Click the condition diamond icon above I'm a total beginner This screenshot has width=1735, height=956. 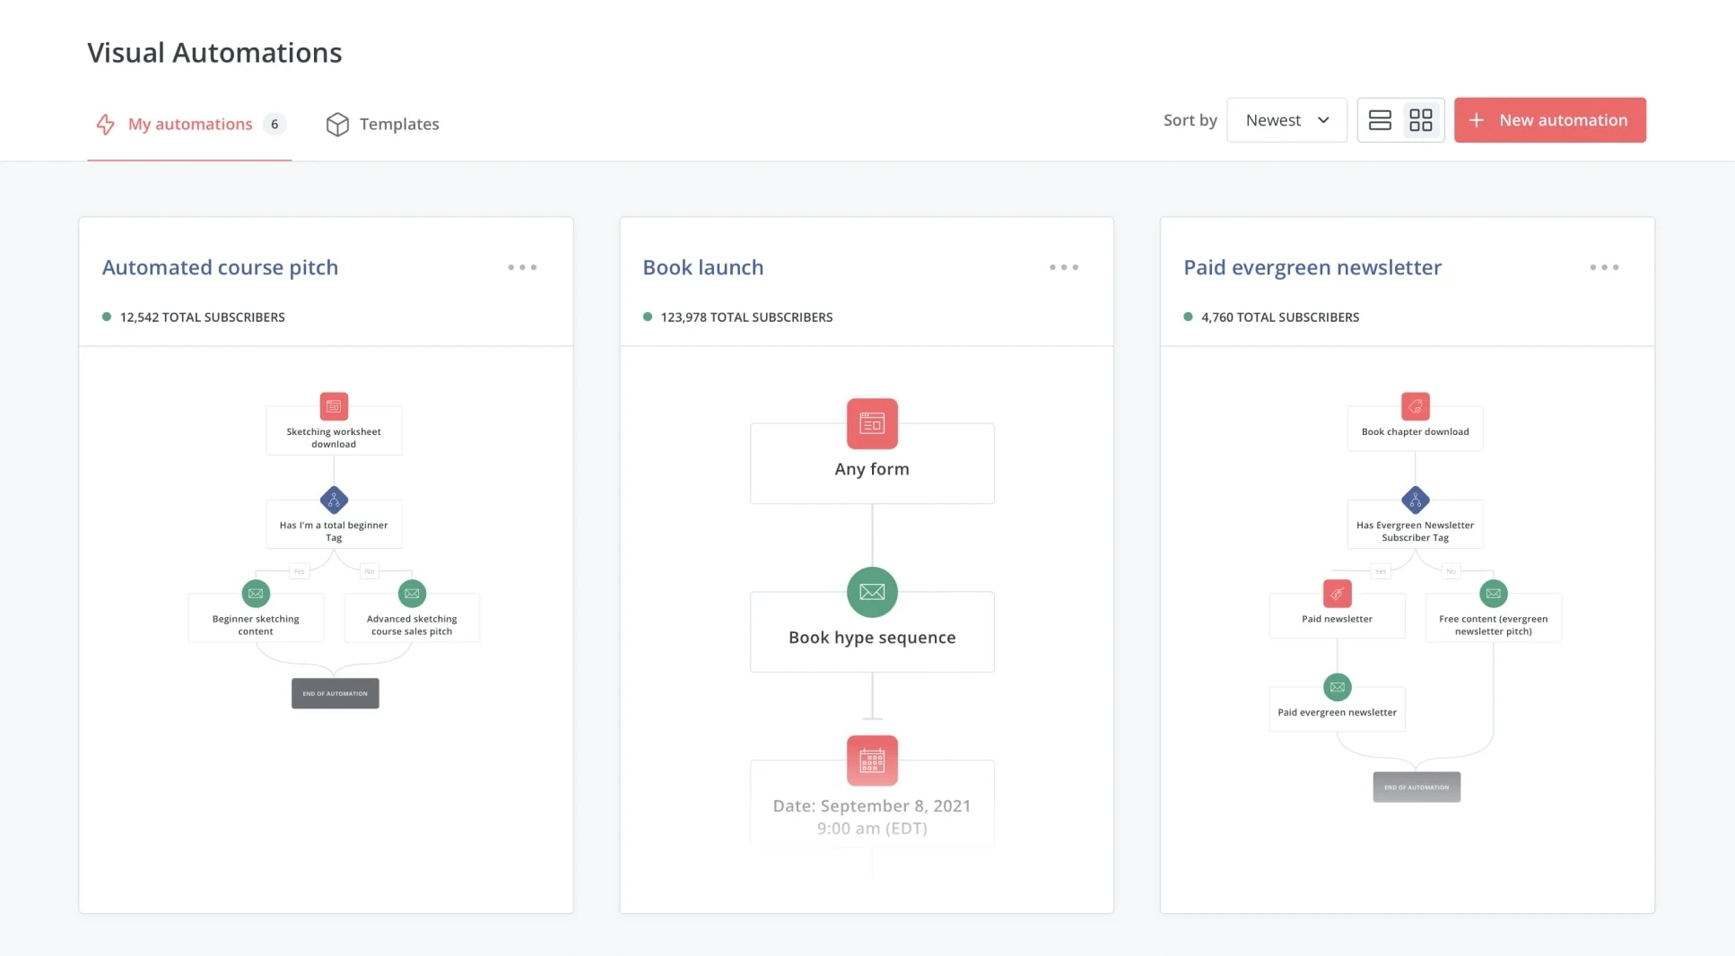point(334,500)
